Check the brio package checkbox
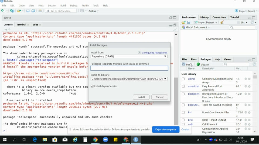 tap(183, 120)
